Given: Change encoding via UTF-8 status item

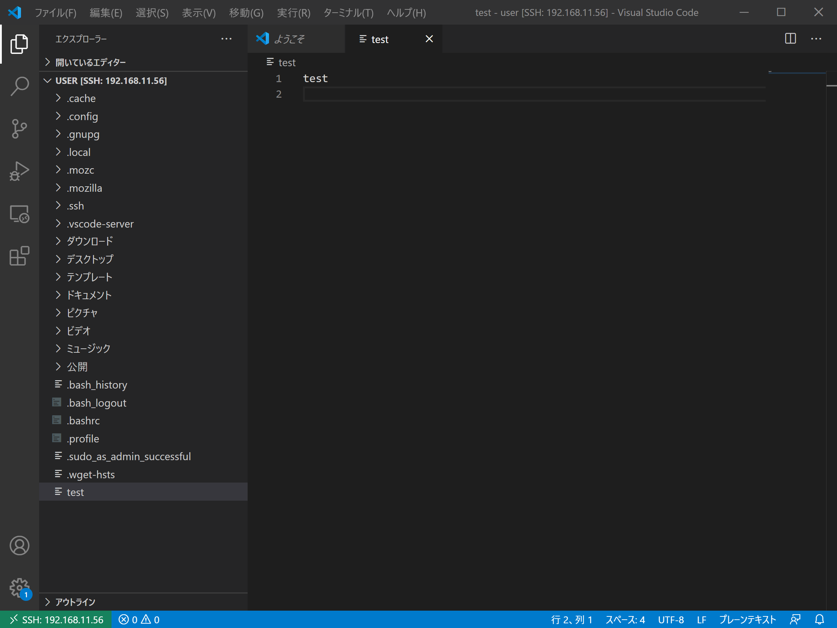Looking at the screenshot, I should [671, 620].
